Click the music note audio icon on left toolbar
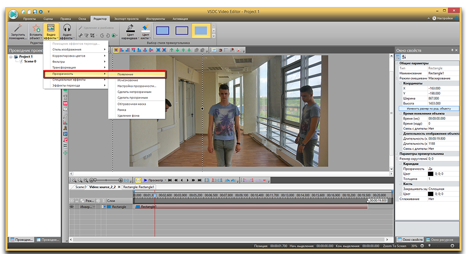This screenshot has width=467, height=254. click(65, 140)
